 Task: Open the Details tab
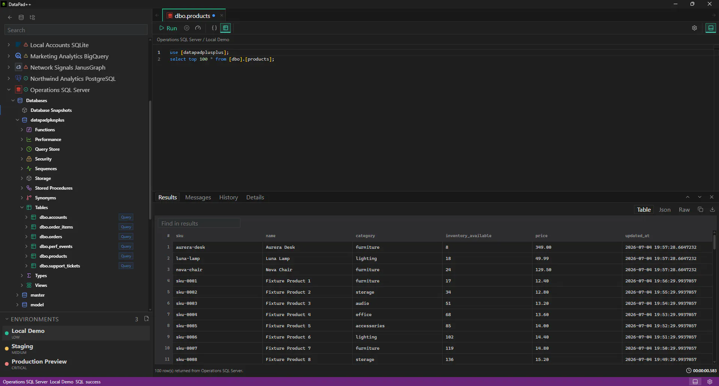point(255,197)
